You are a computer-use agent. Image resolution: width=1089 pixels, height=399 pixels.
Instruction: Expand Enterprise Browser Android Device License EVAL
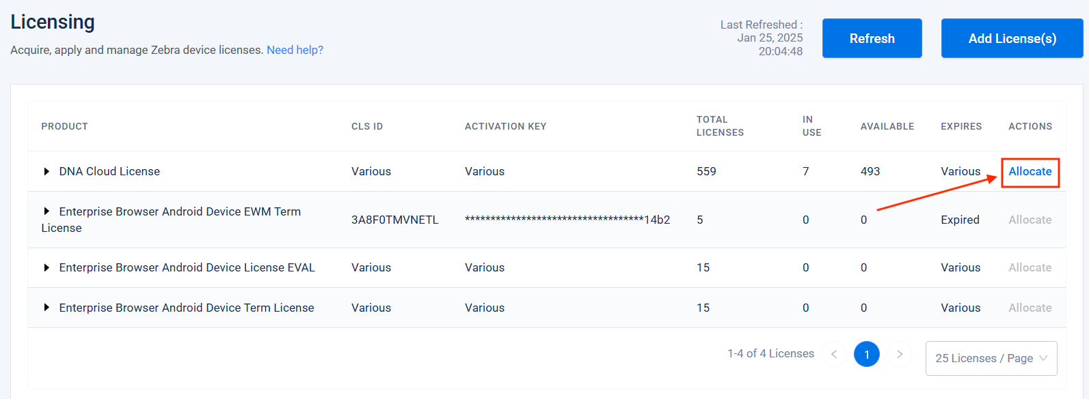[46, 267]
